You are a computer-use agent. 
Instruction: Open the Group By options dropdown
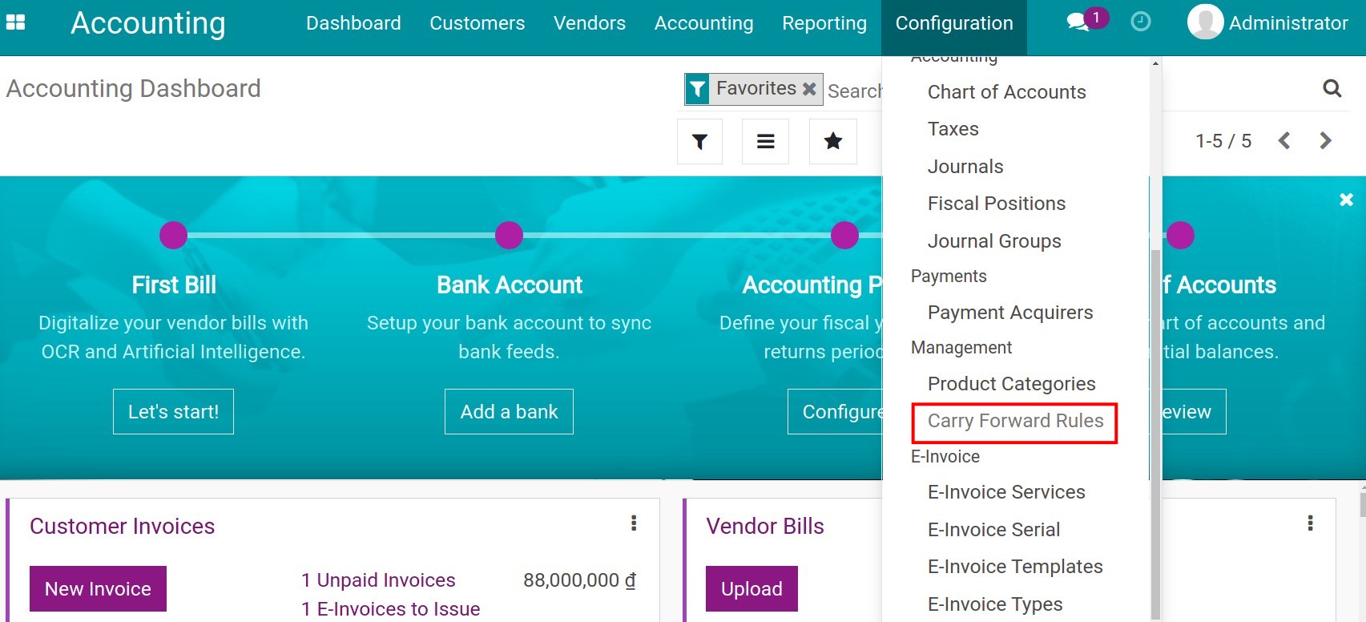point(765,142)
